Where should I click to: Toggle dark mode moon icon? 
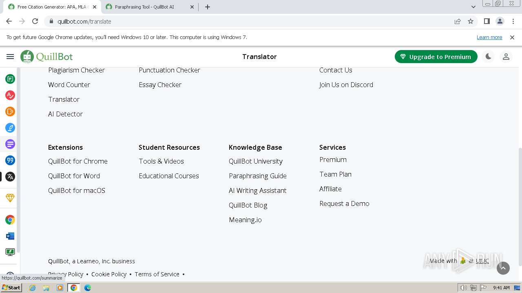[488, 57]
